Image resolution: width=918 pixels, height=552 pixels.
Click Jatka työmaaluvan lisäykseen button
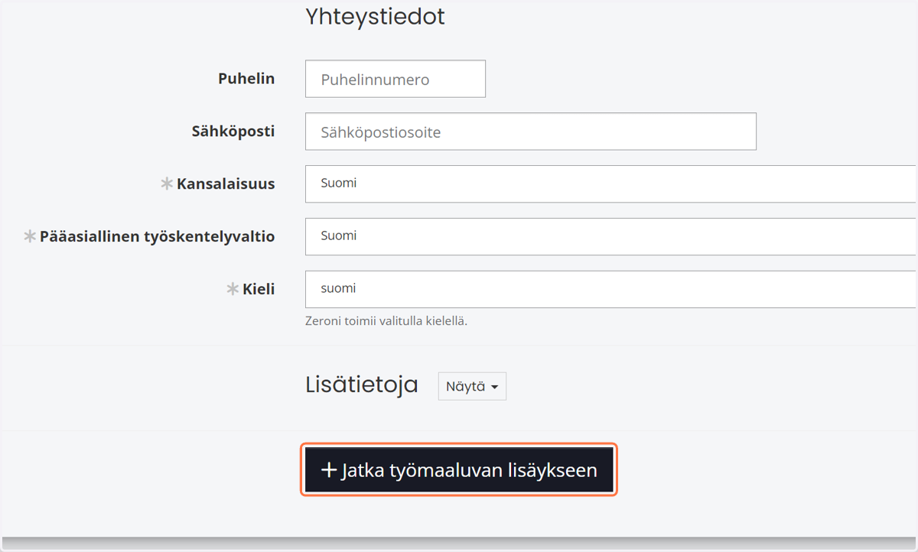(x=459, y=470)
